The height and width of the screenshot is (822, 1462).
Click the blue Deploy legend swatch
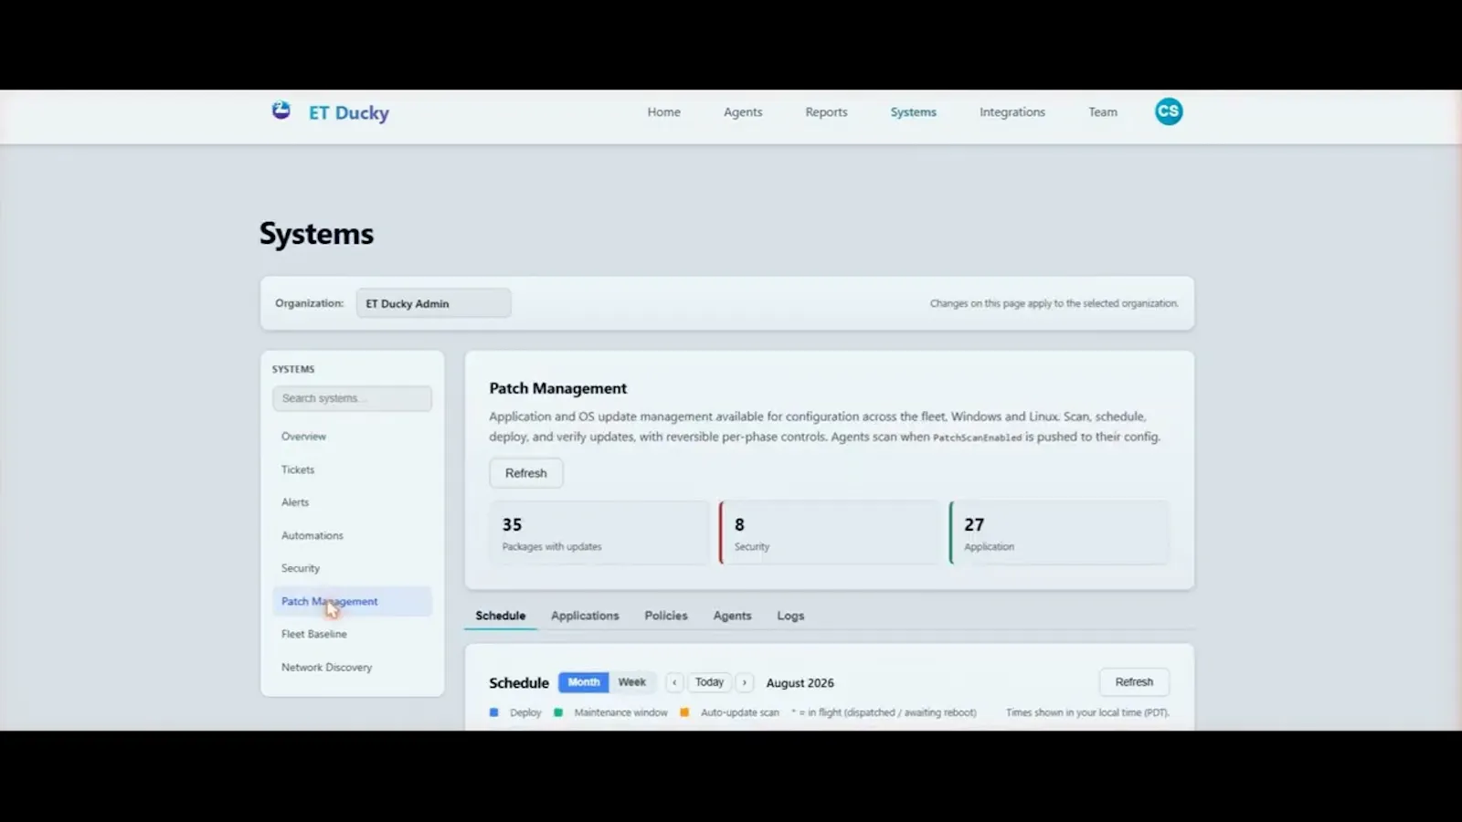click(x=493, y=712)
